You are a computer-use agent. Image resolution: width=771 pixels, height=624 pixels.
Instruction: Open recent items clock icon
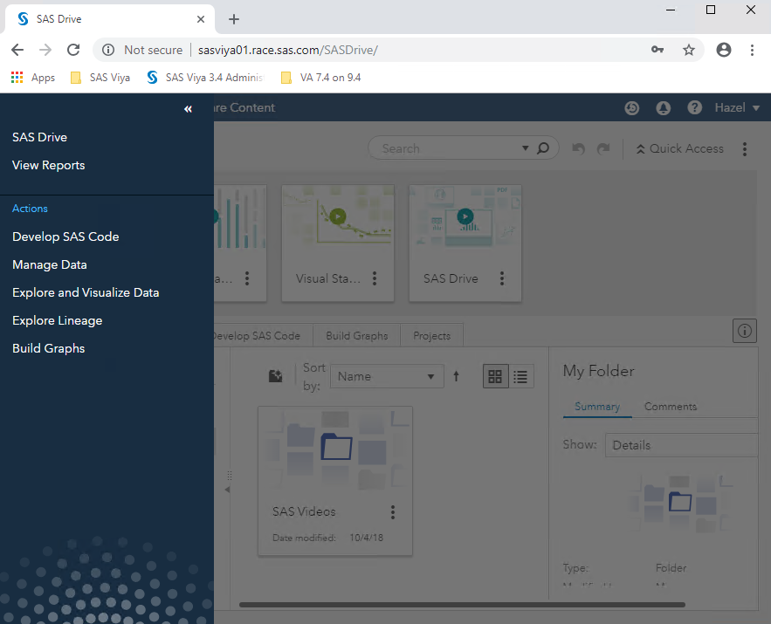[632, 107]
